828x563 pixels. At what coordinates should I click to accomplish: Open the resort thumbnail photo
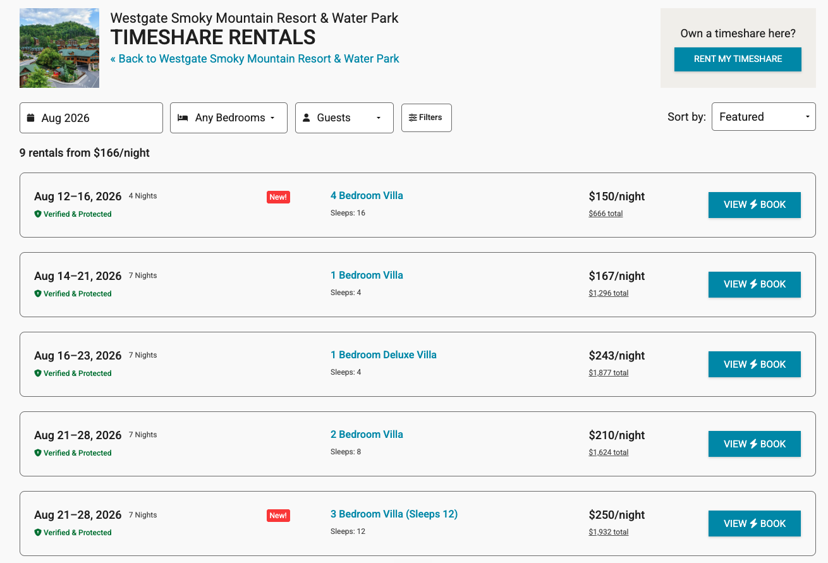59,48
